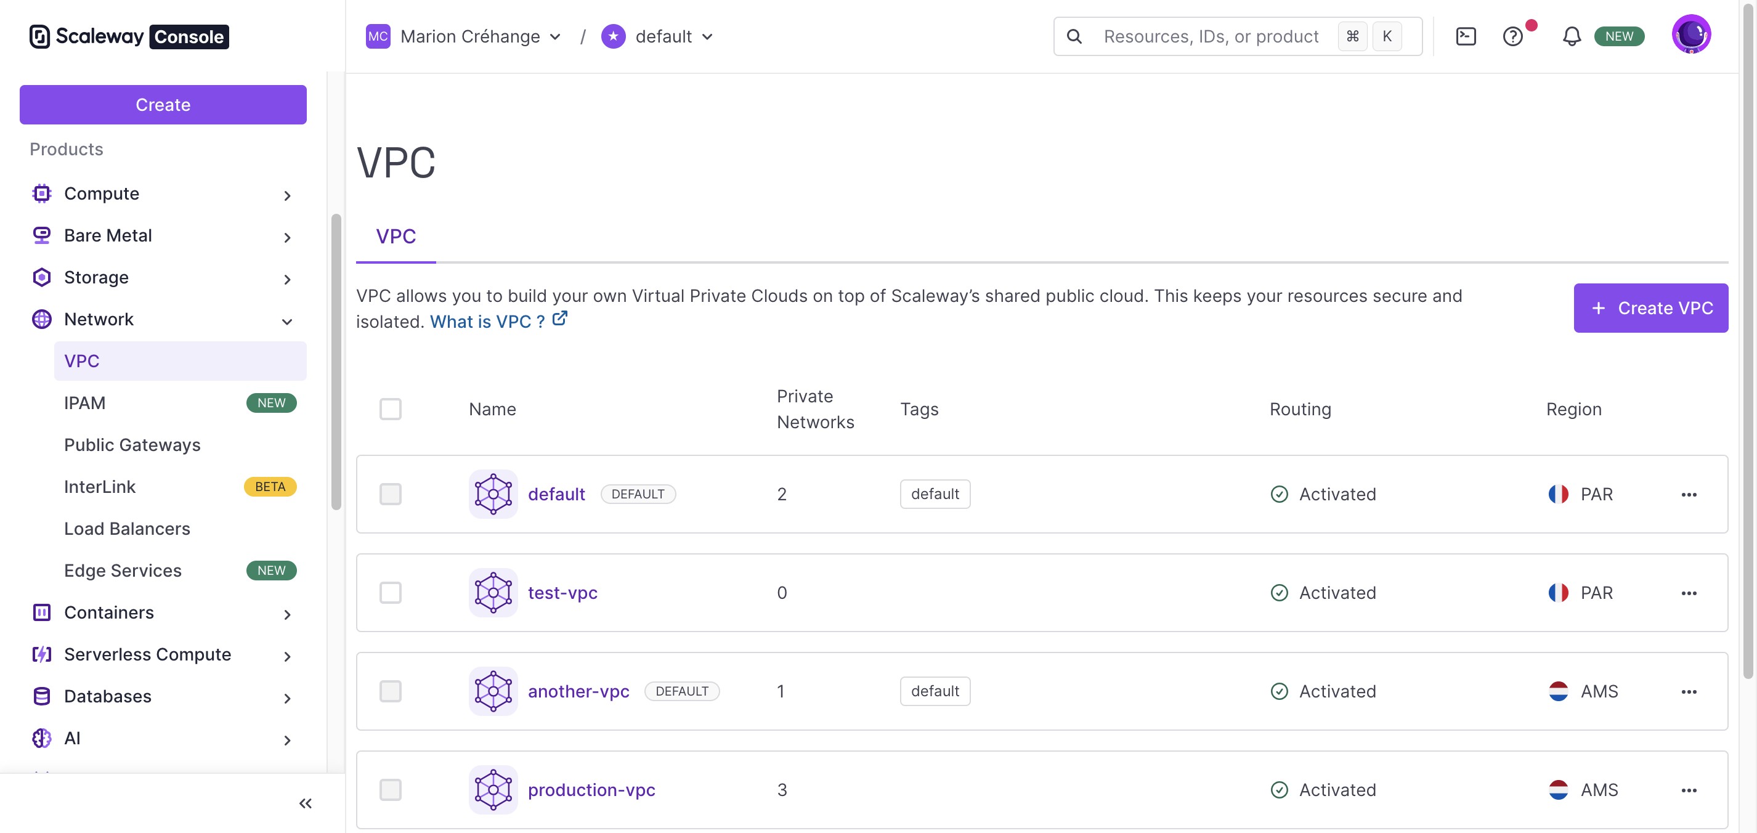Select VPC in the Network submenu
The image size is (1757, 833).
pyautogui.click(x=180, y=361)
